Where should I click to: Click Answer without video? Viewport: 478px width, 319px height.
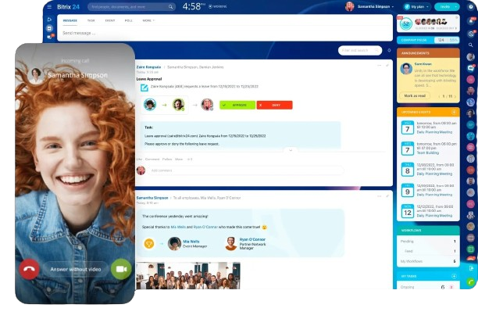click(x=76, y=269)
